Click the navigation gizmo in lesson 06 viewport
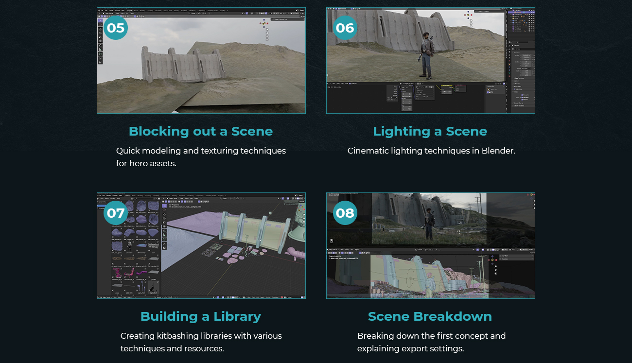 [468, 15]
